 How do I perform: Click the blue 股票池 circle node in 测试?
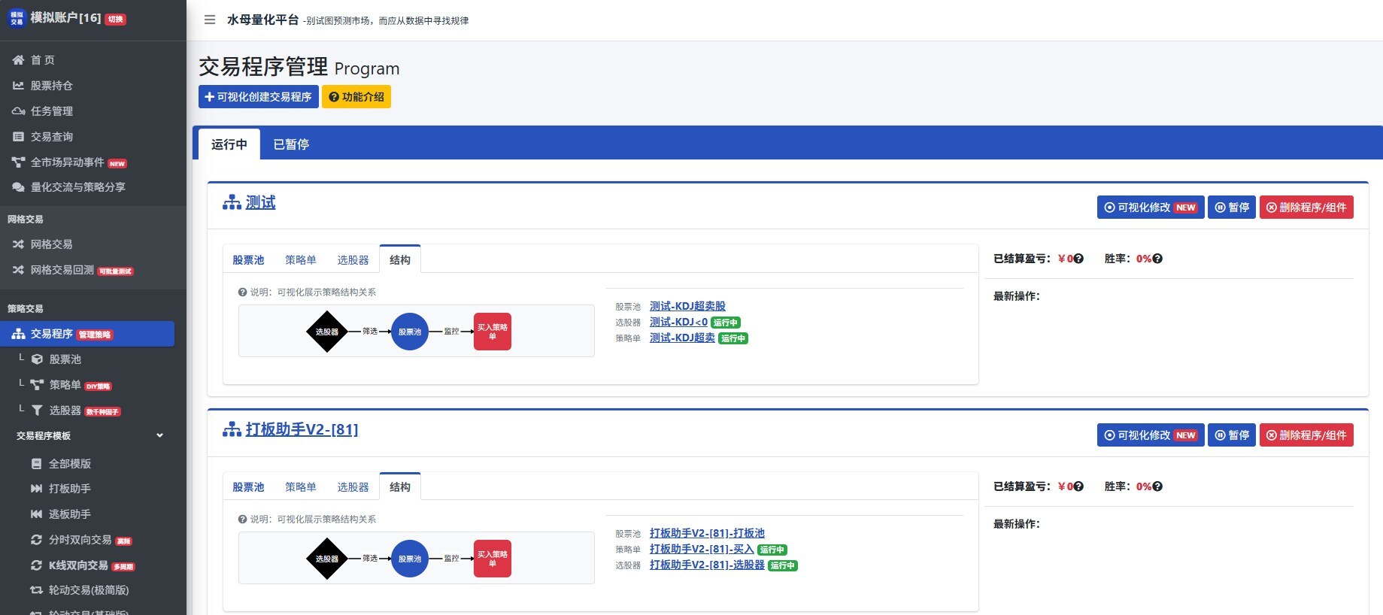click(x=410, y=332)
